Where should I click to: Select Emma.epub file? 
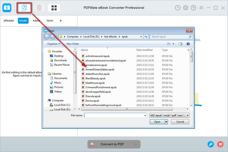(90, 101)
